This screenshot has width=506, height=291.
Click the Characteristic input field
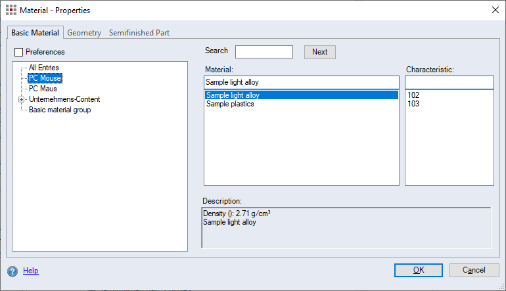tap(449, 82)
